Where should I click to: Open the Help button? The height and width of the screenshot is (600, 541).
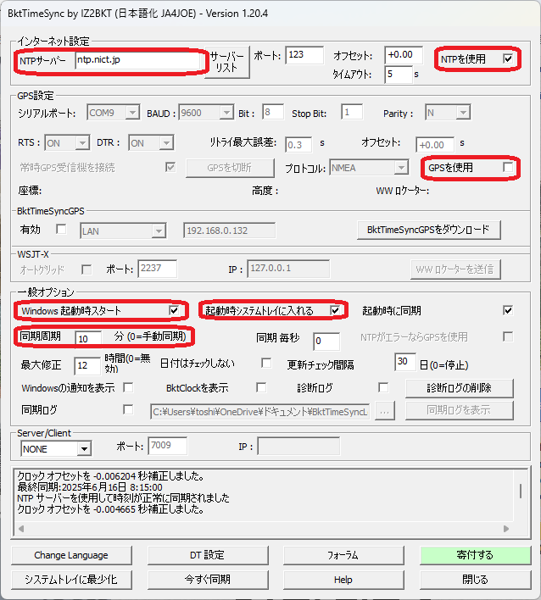coord(343,580)
